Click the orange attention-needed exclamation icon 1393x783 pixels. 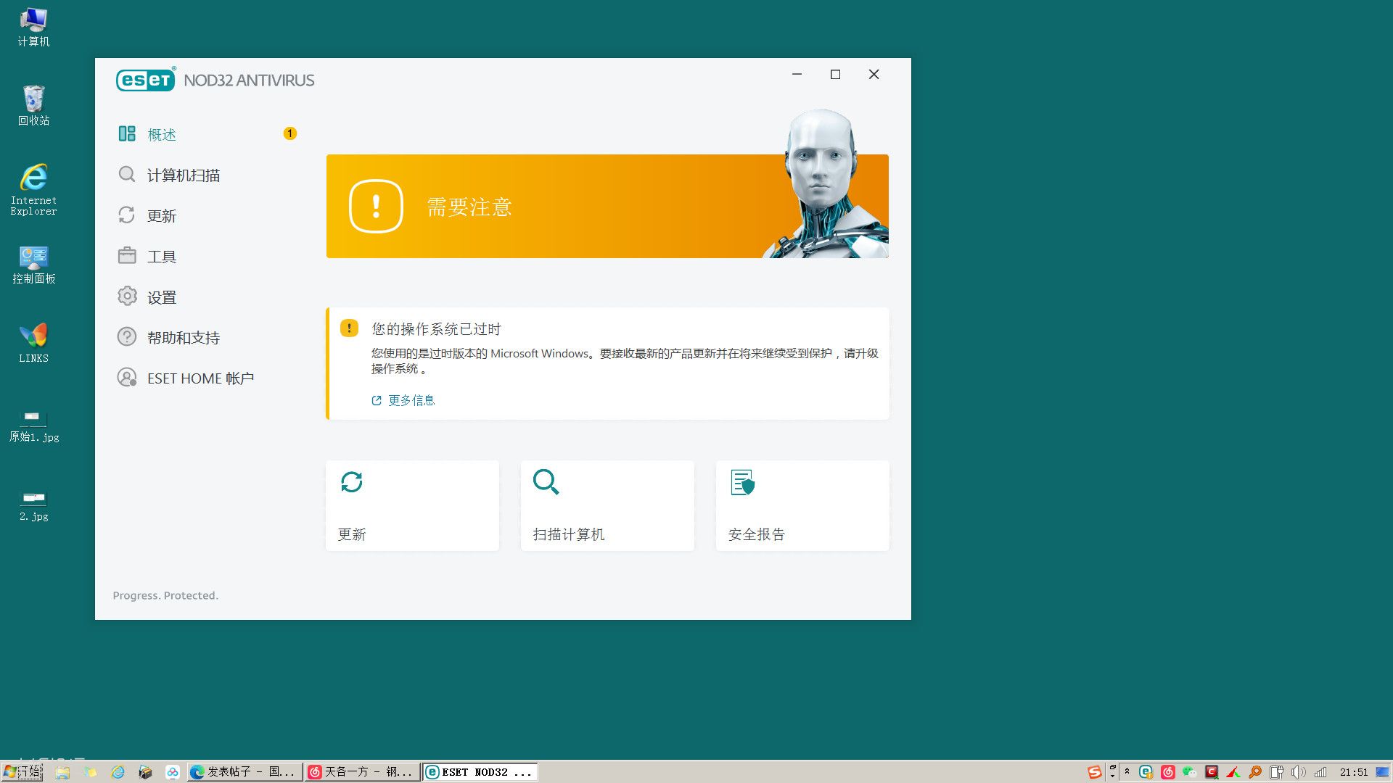(375, 207)
